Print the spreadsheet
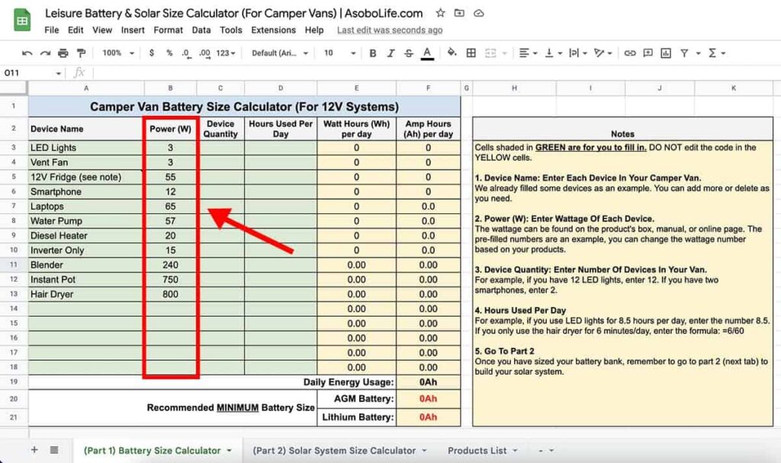Image resolution: width=781 pixels, height=463 pixels. 63,53
